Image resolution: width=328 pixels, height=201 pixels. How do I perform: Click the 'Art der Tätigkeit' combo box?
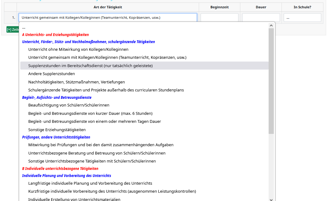[x=108, y=18]
